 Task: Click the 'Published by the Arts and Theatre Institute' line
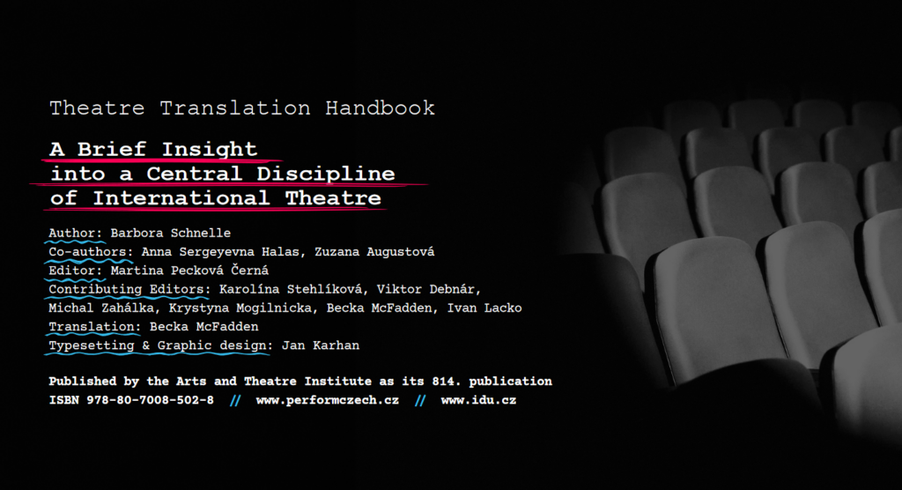pyautogui.click(x=300, y=382)
